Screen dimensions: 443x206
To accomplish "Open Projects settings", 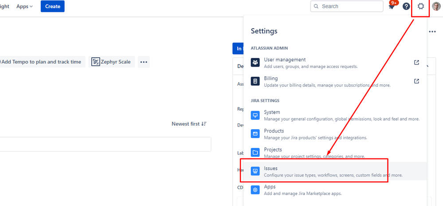I will (335, 153).
